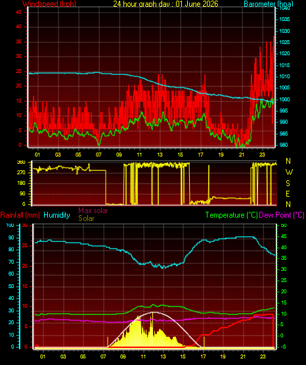This screenshot has width=306, height=365.
Task: Click the '100' humidity axis value
Action: pos(10,225)
